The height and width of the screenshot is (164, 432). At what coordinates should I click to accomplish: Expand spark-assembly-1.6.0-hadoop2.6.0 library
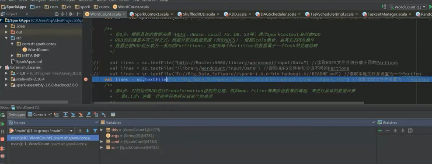point(6,85)
